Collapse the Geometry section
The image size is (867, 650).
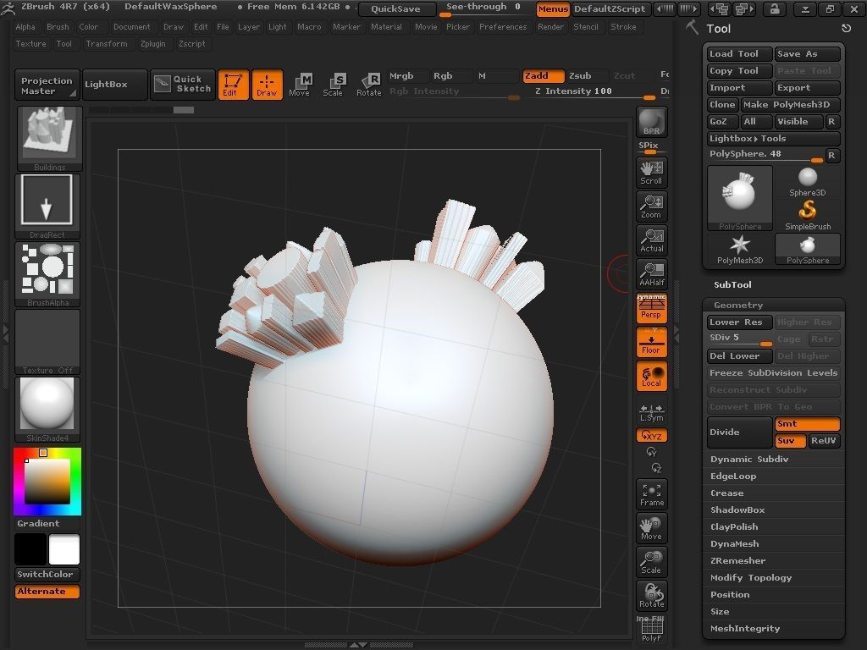pos(738,305)
